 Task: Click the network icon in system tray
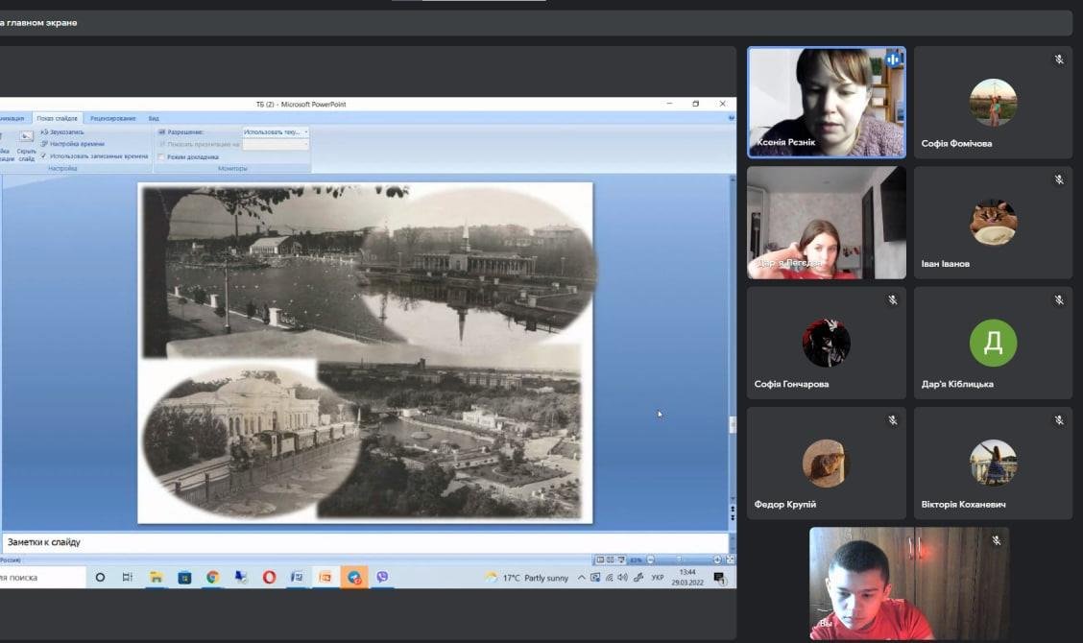609,578
